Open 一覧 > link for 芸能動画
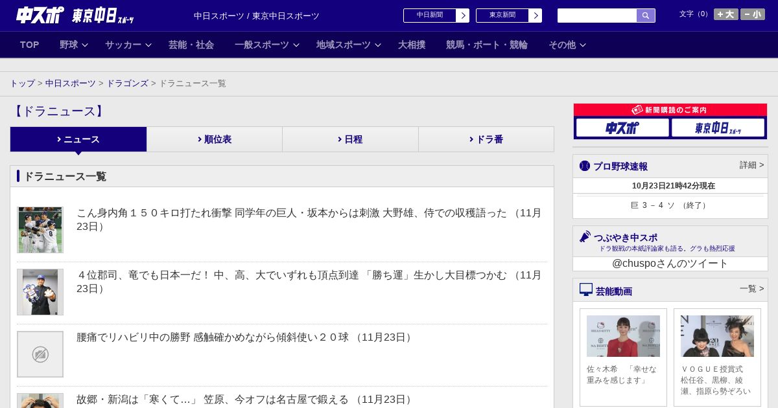This screenshot has height=408, width=778. pos(752,289)
